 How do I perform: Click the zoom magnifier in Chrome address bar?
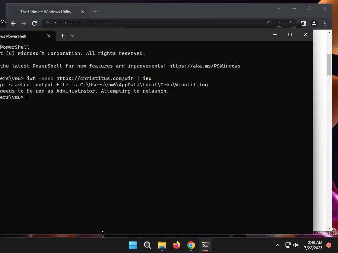point(269,23)
